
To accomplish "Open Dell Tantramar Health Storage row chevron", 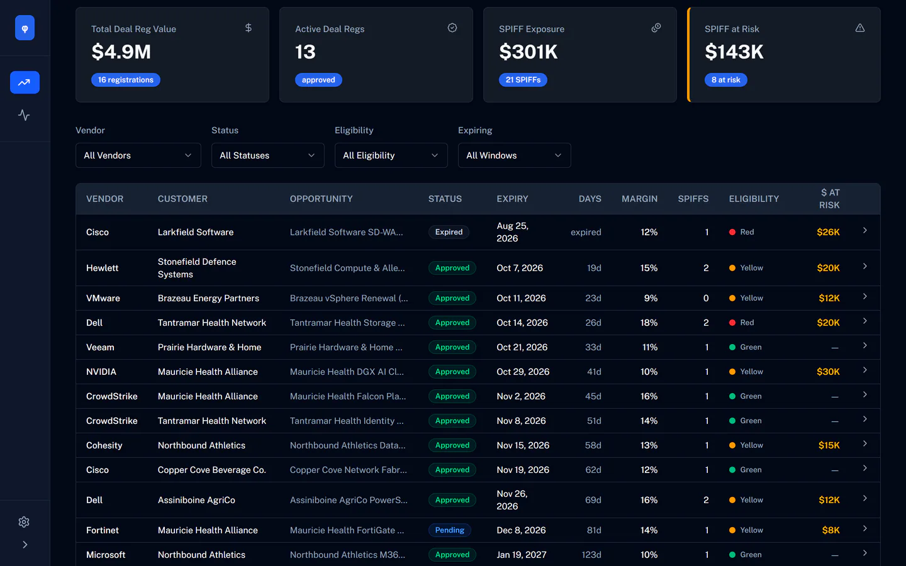I will click(865, 321).
